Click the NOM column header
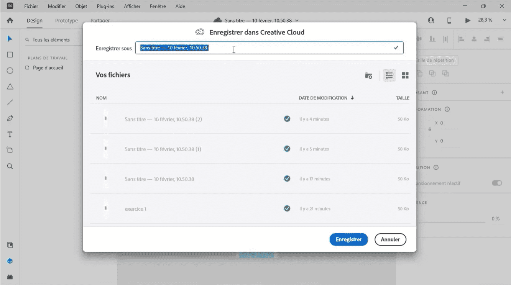 pyautogui.click(x=101, y=98)
